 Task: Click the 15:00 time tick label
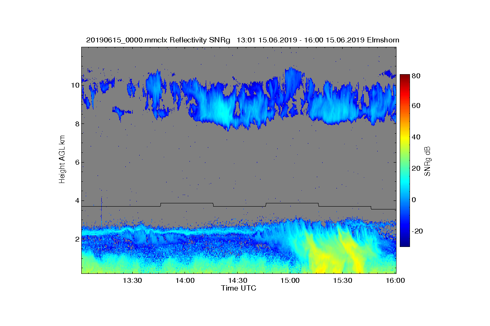[x=290, y=280]
